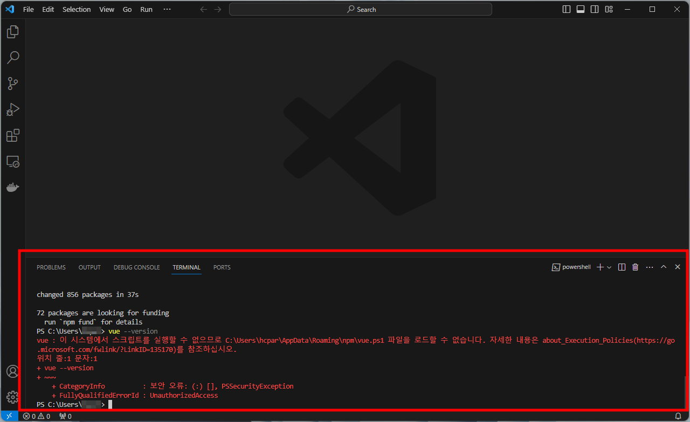This screenshot has height=422, width=690.
Task: Click the '72 packages are looking for funding' line
Action: coord(103,313)
